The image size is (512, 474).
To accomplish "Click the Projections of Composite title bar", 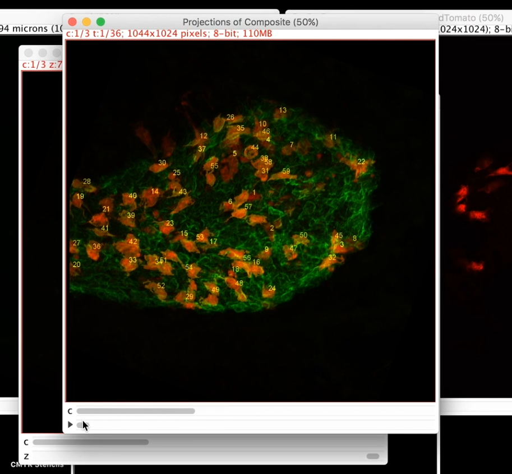I will 250,22.
